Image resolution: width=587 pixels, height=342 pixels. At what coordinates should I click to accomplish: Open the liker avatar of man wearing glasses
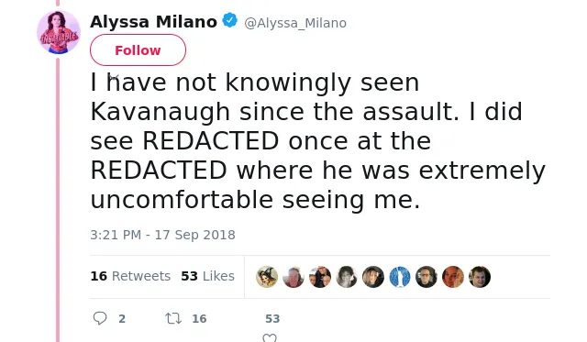tap(426, 277)
